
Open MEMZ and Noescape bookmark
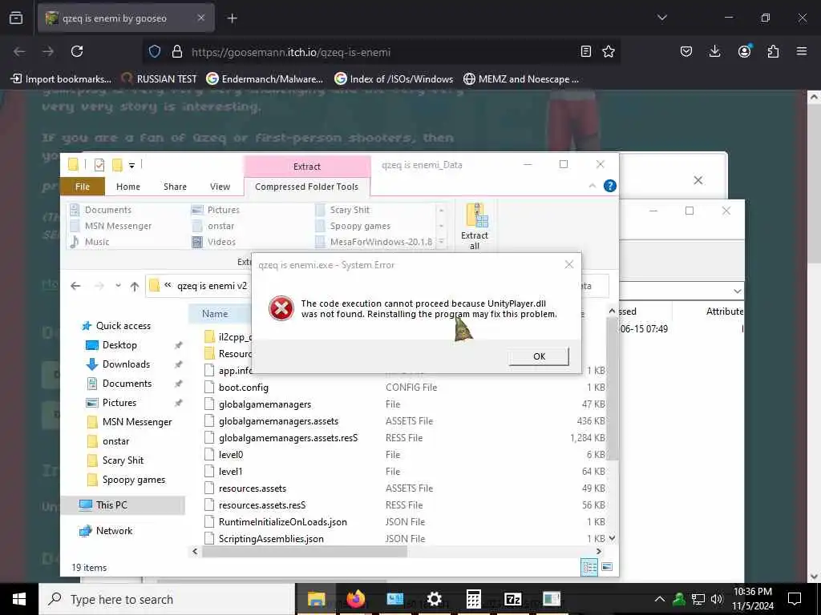[521, 79]
